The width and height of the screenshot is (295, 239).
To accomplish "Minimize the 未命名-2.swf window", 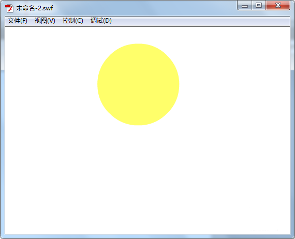I will pyautogui.click(x=245, y=6).
